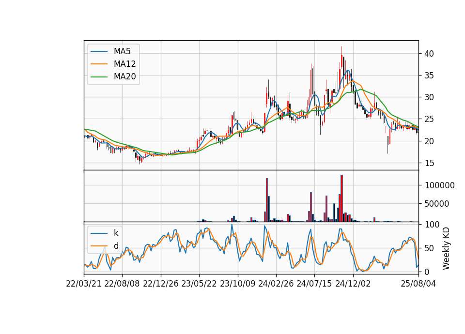Click the k legend label
This screenshot has width=465, height=334.
coord(116,233)
